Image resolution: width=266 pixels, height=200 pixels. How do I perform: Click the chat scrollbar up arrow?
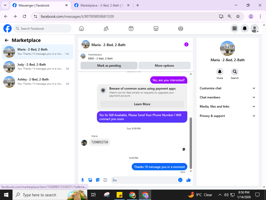click(x=191, y=74)
